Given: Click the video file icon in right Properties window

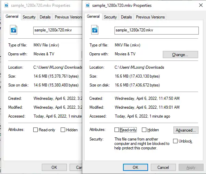Looking at the screenshot, I should (x=95, y=30).
